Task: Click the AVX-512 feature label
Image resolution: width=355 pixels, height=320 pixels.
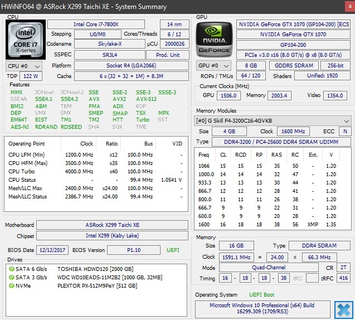Action: (146, 99)
